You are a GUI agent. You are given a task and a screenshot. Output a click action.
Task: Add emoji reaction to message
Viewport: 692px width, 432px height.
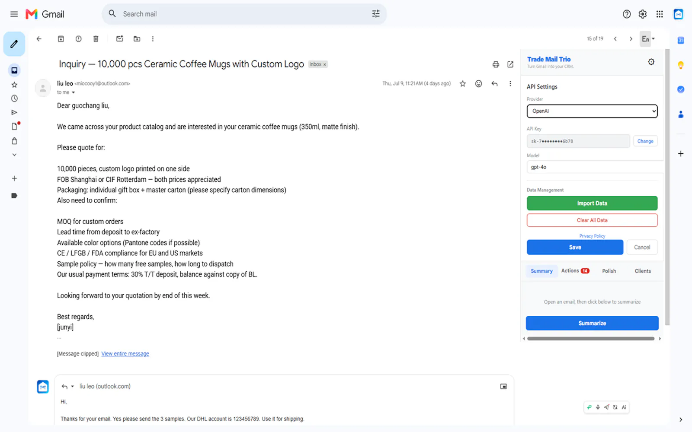pyautogui.click(x=478, y=84)
